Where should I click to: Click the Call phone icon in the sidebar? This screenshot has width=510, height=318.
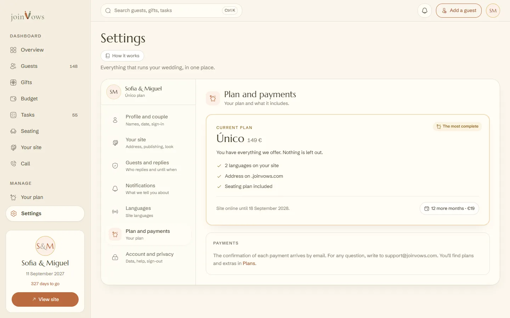(x=13, y=164)
